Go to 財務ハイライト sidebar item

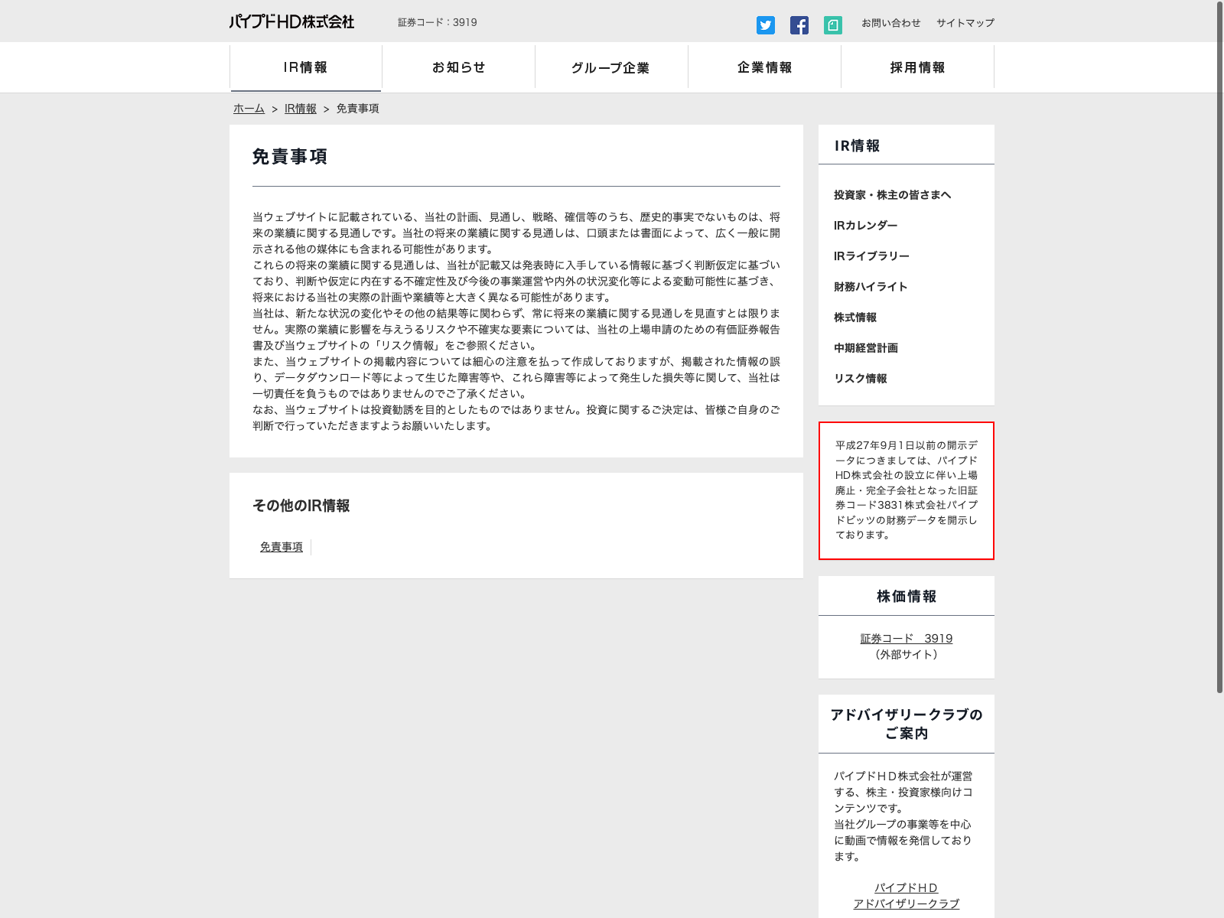[x=871, y=287]
